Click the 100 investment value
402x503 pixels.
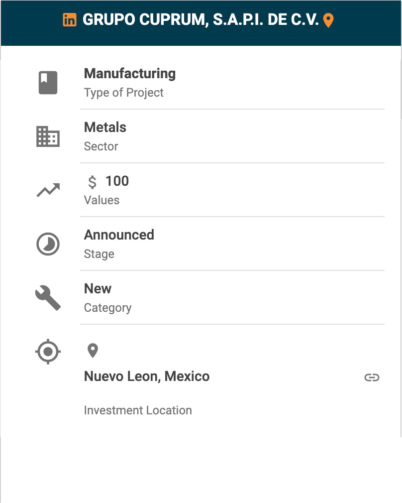coord(117,181)
